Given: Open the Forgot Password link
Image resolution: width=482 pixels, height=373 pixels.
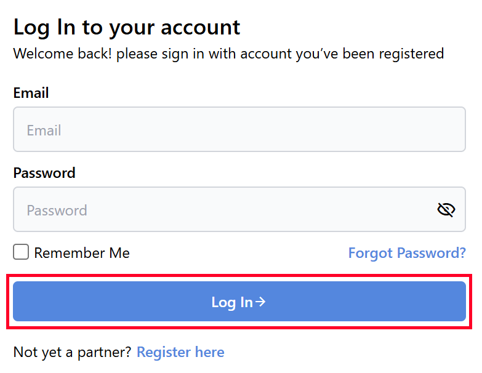Looking at the screenshot, I should tap(407, 253).
